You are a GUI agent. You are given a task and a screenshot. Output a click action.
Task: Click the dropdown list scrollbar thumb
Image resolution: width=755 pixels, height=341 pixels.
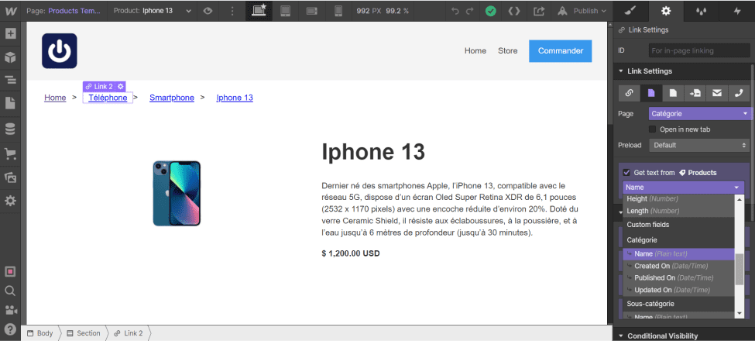739,268
